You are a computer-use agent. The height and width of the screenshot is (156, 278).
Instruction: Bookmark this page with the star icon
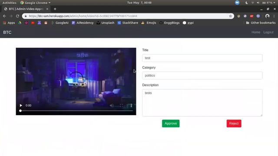click(x=230, y=16)
